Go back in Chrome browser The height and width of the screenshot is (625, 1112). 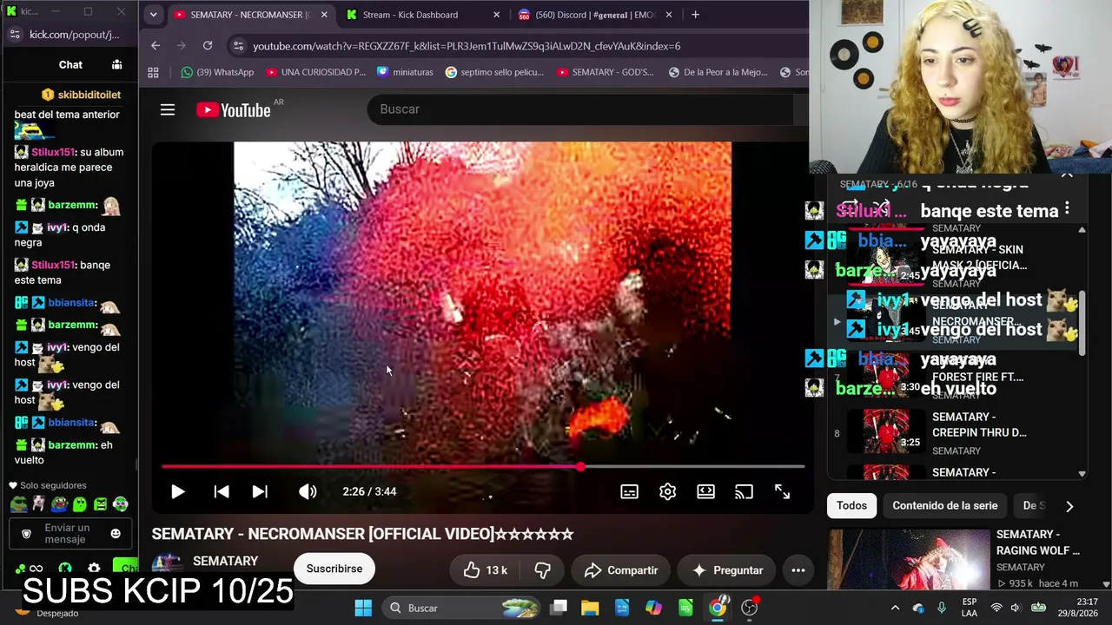point(156,46)
